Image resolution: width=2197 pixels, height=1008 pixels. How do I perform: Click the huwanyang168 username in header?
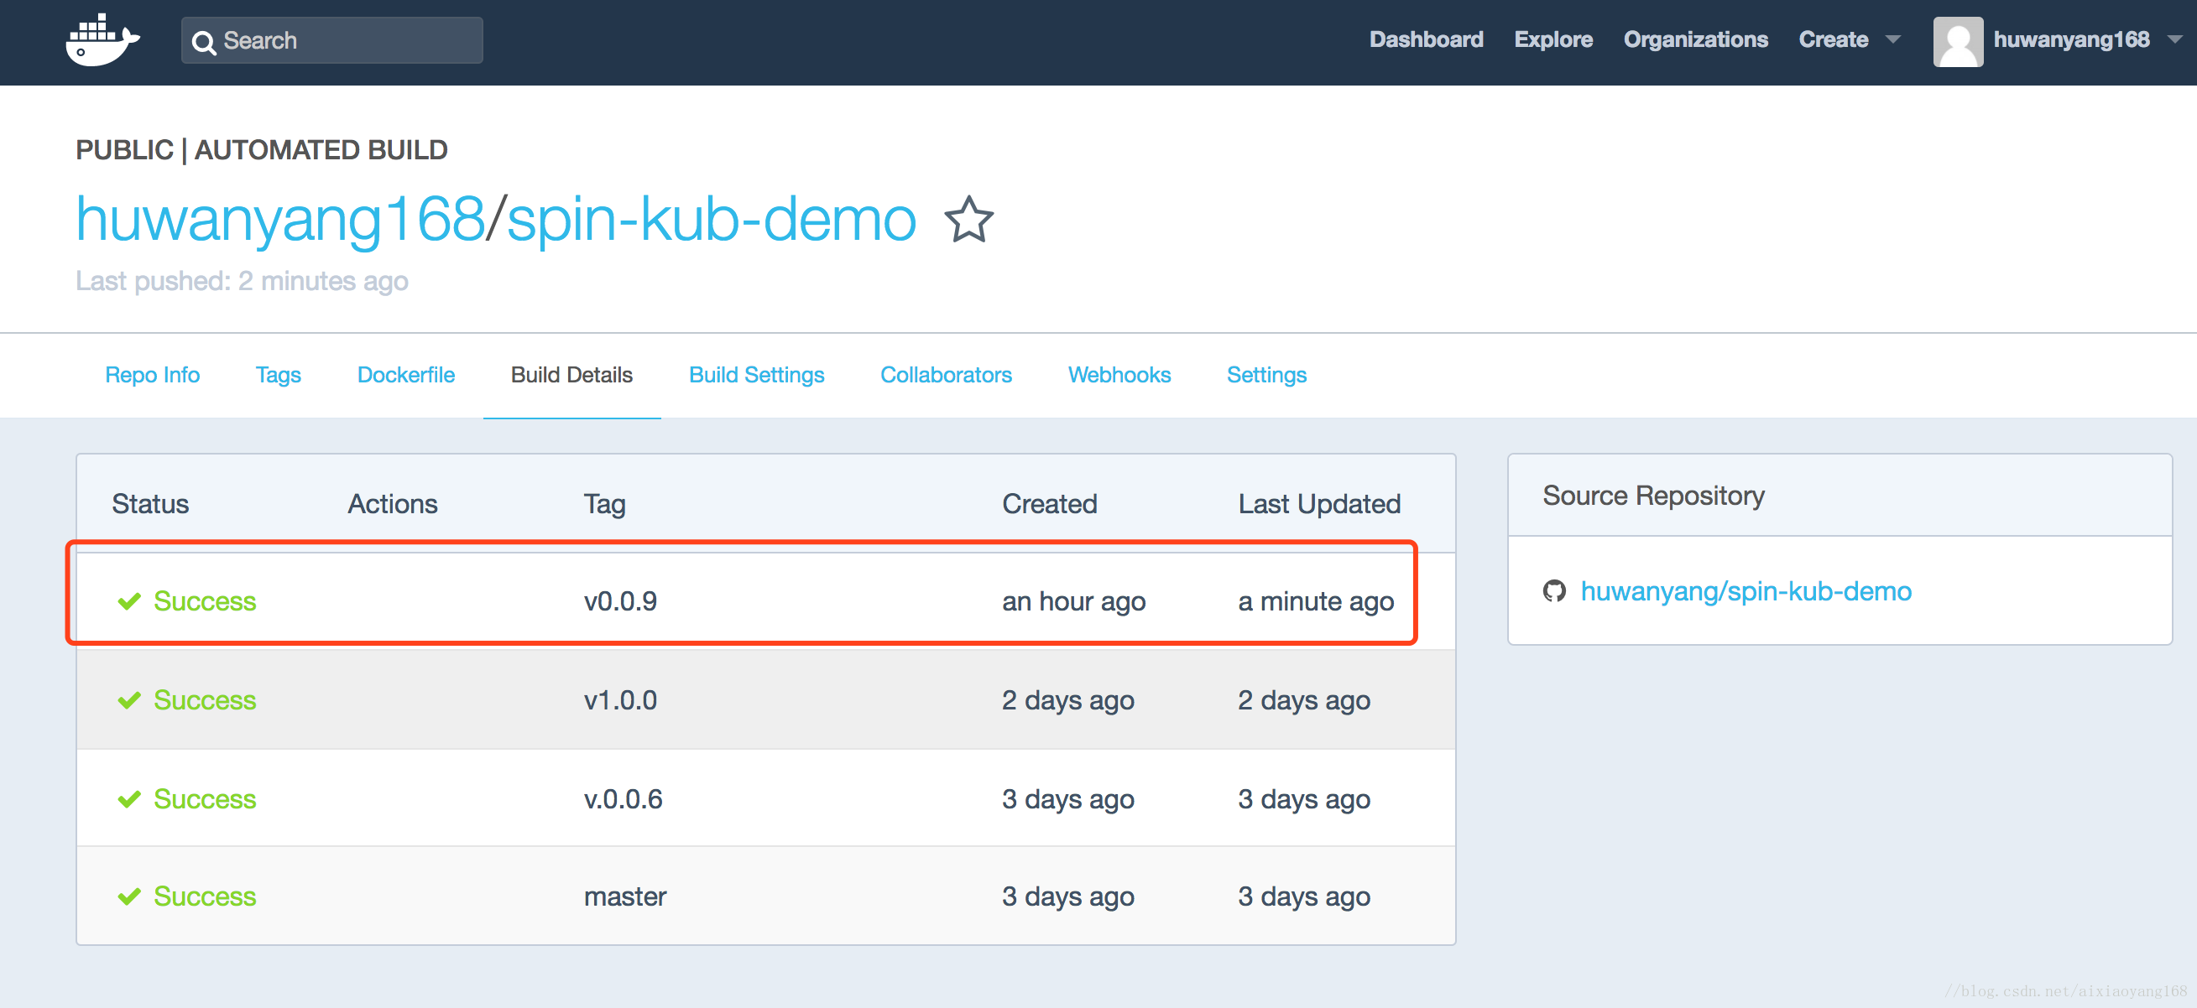(x=2071, y=40)
